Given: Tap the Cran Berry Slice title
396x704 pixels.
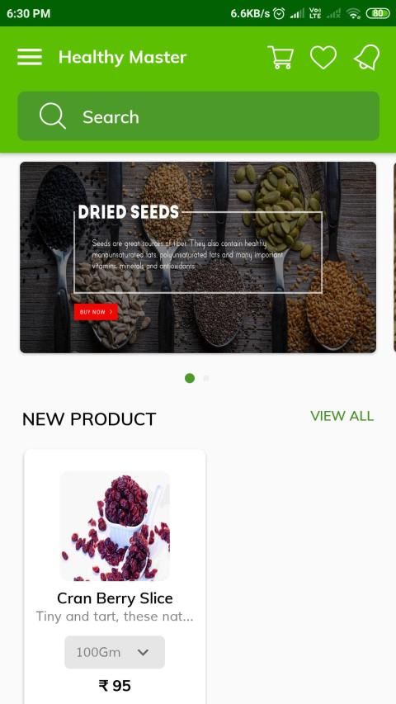Looking at the screenshot, I should click(x=115, y=598).
